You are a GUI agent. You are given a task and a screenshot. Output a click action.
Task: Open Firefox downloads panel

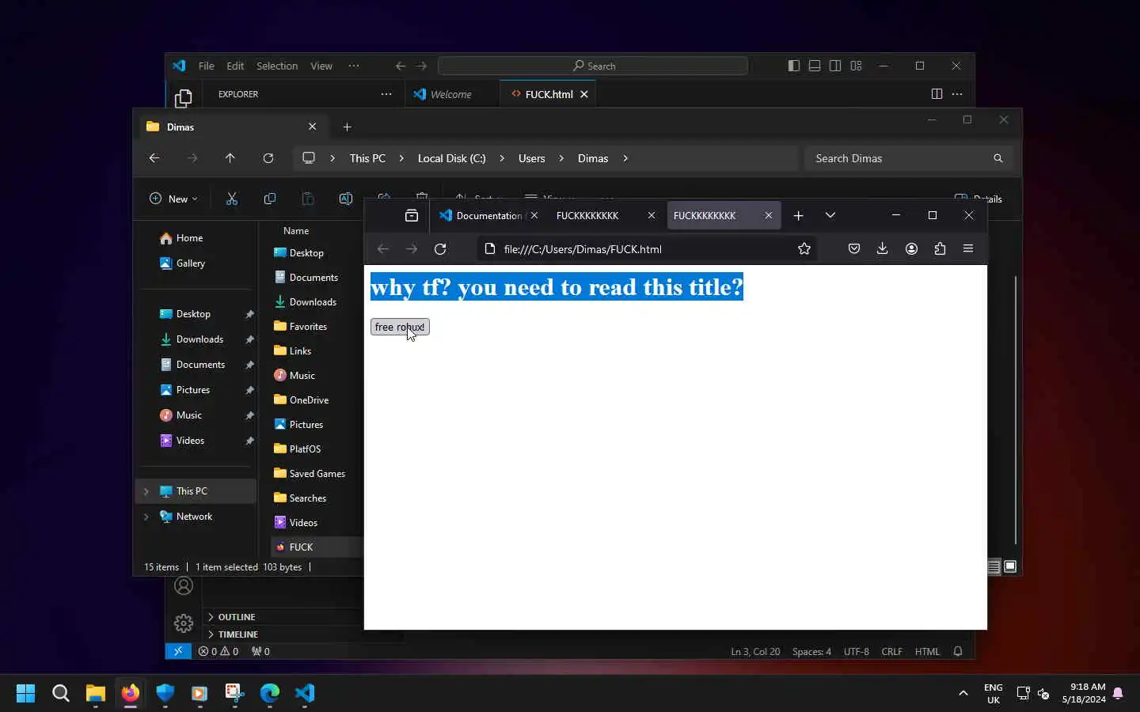click(x=882, y=248)
